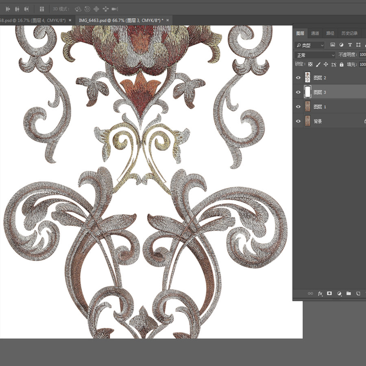The image size is (366, 366).
Task: Lock image pixels with brush icon
Action: [318, 64]
